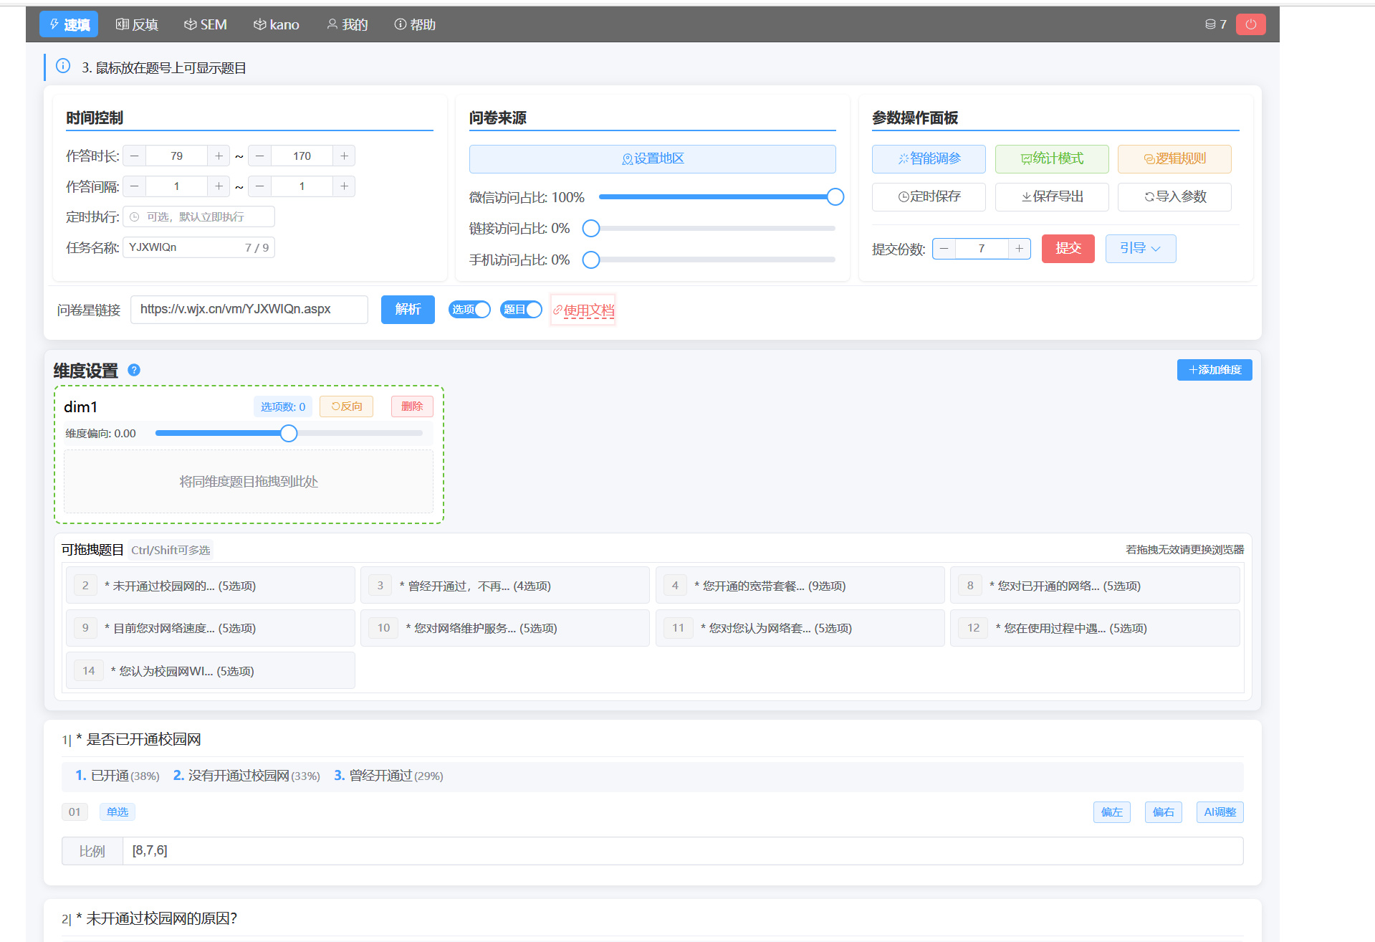Viewport: 1375px width, 942px height.
Task: Expand the 引导 dropdown
Action: coord(1140,248)
